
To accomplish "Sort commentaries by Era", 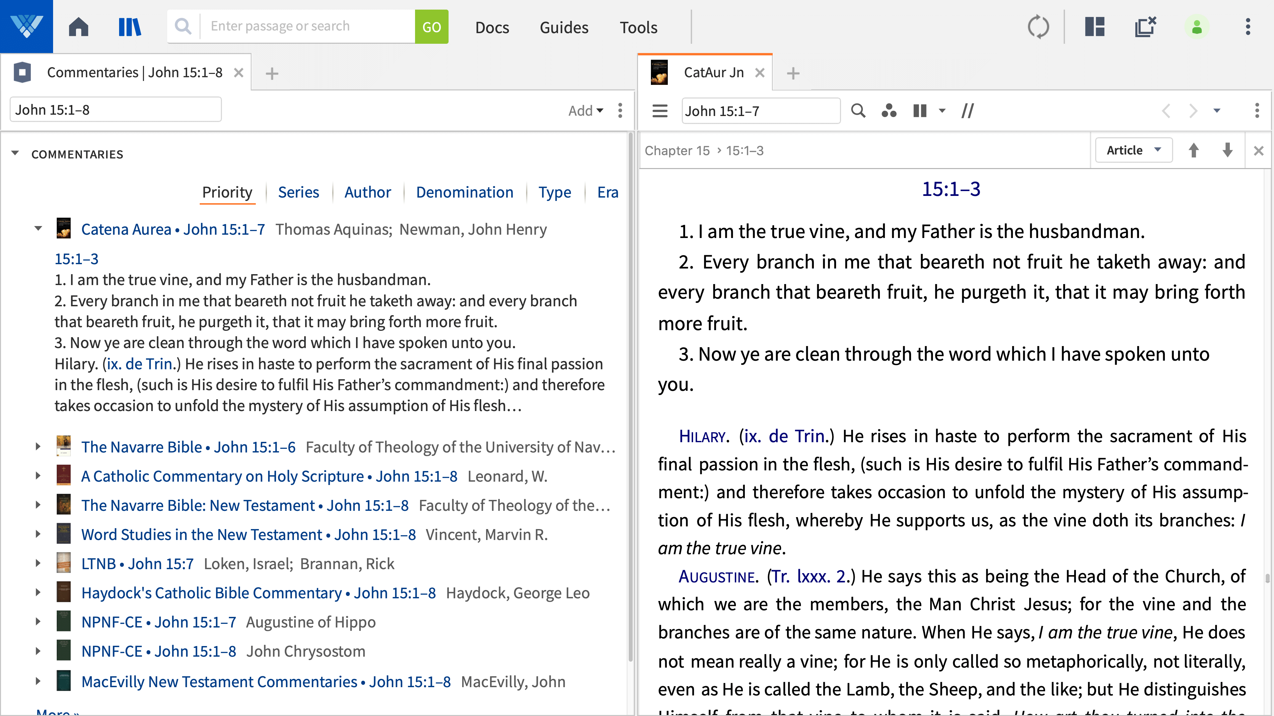I will point(607,192).
